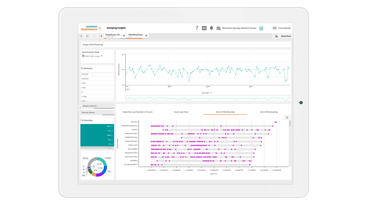Select CR\DX\RF modality
Screen dimensions: 367x206
pyautogui.click(x=97, y=74)
